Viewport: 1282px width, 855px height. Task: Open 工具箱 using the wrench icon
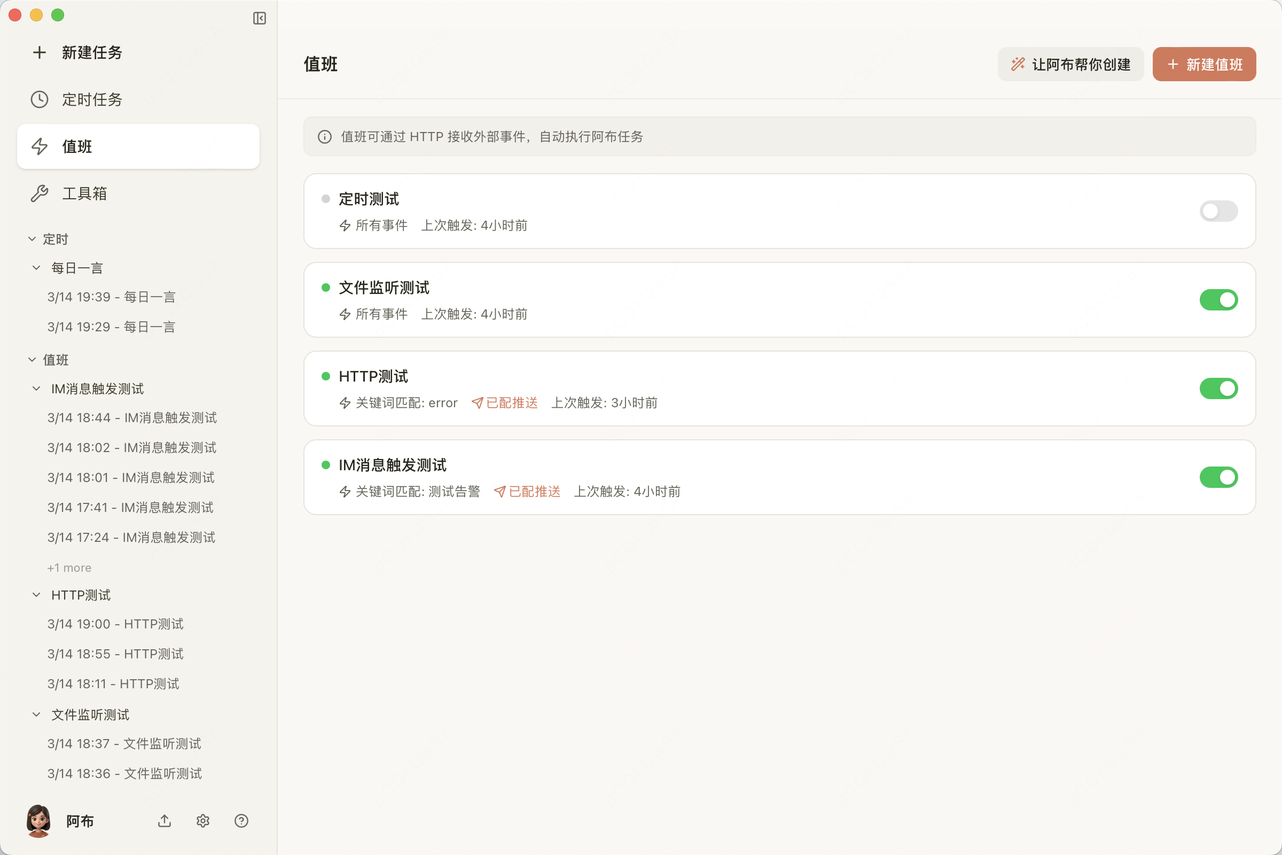click(x=38, y=193)
